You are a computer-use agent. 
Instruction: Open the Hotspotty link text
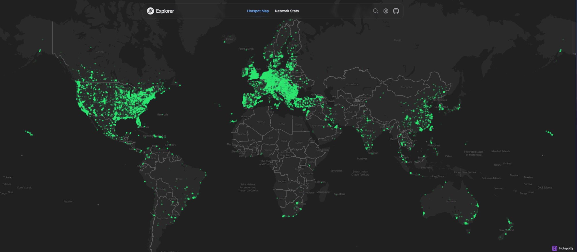[566, 248]
